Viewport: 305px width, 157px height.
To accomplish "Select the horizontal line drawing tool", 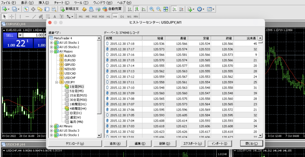I will (27, 17).
